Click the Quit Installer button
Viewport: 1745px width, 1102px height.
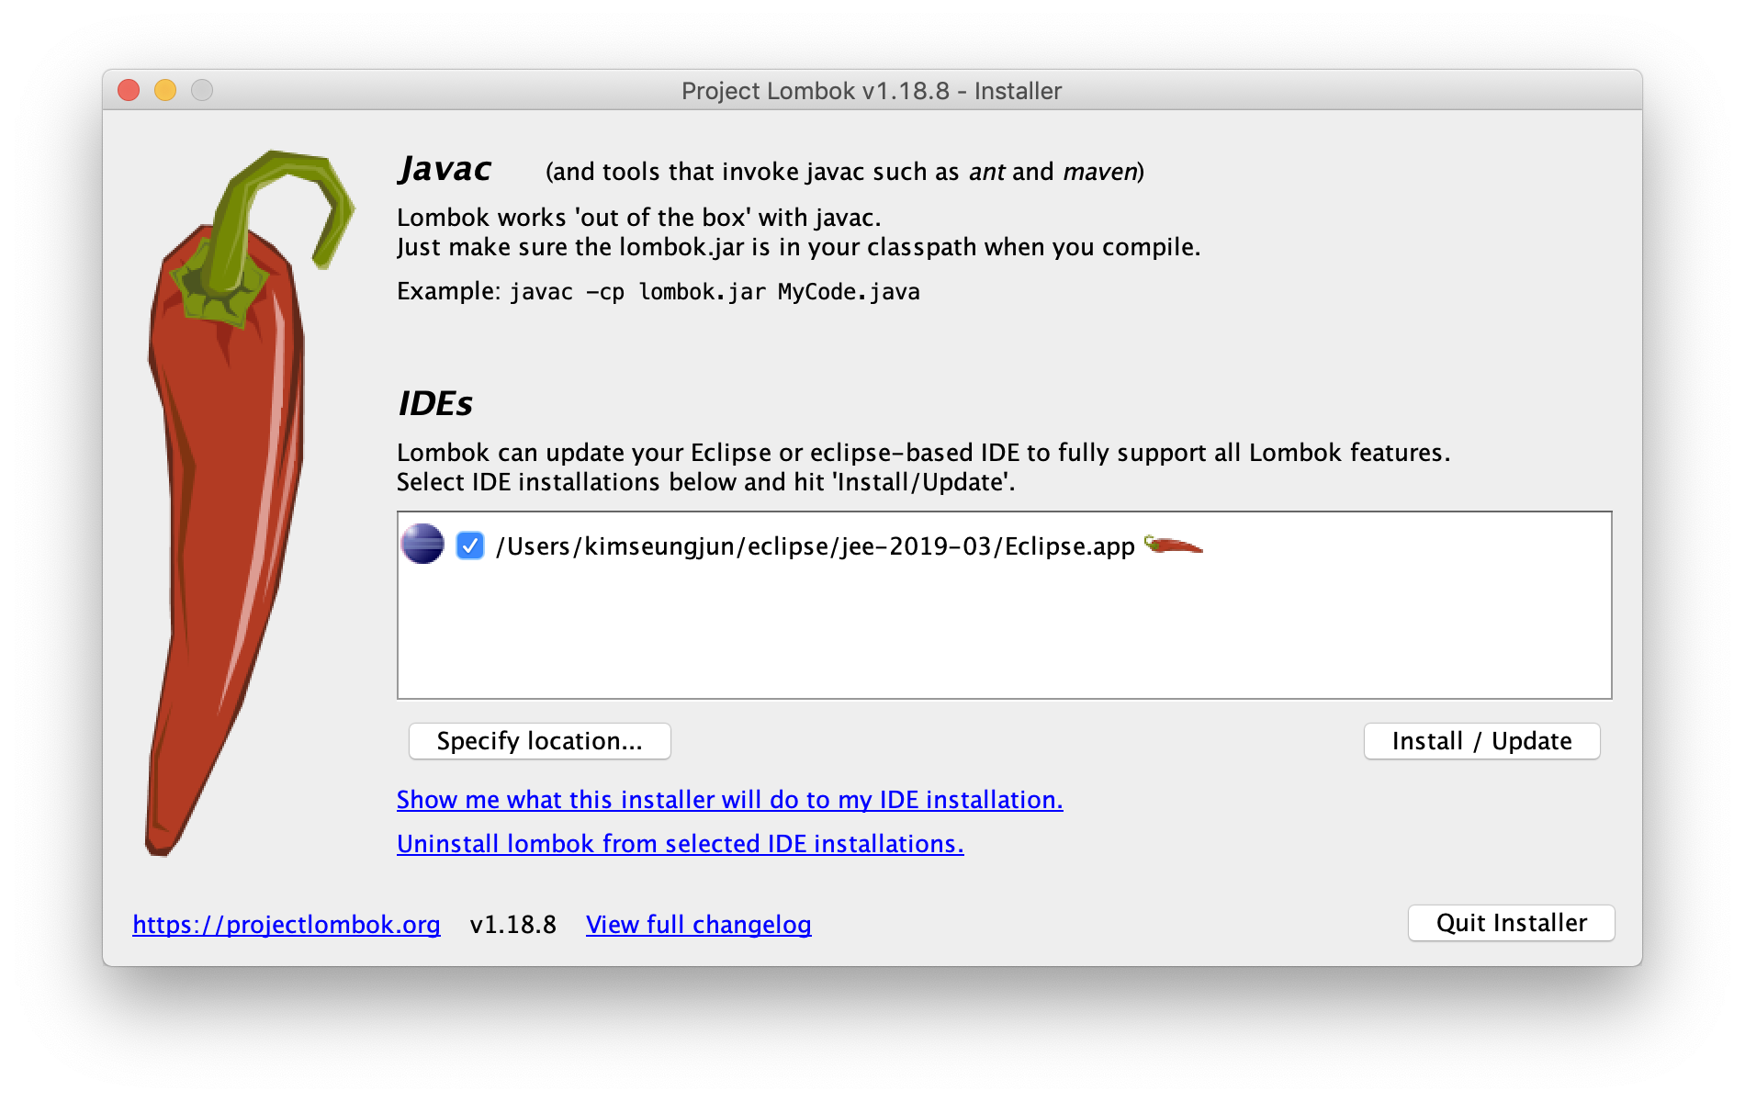pyautogui.click(x=1511, y=923)
